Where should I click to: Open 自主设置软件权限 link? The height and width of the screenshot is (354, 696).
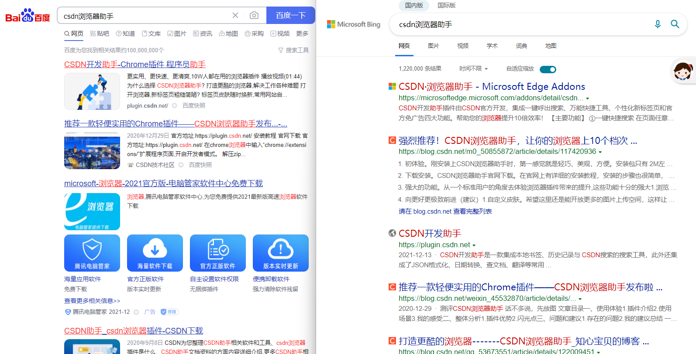(x=214, y=279)
